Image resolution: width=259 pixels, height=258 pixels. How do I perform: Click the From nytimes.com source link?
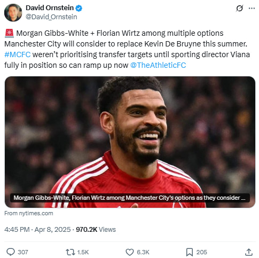tap(29, 213)
